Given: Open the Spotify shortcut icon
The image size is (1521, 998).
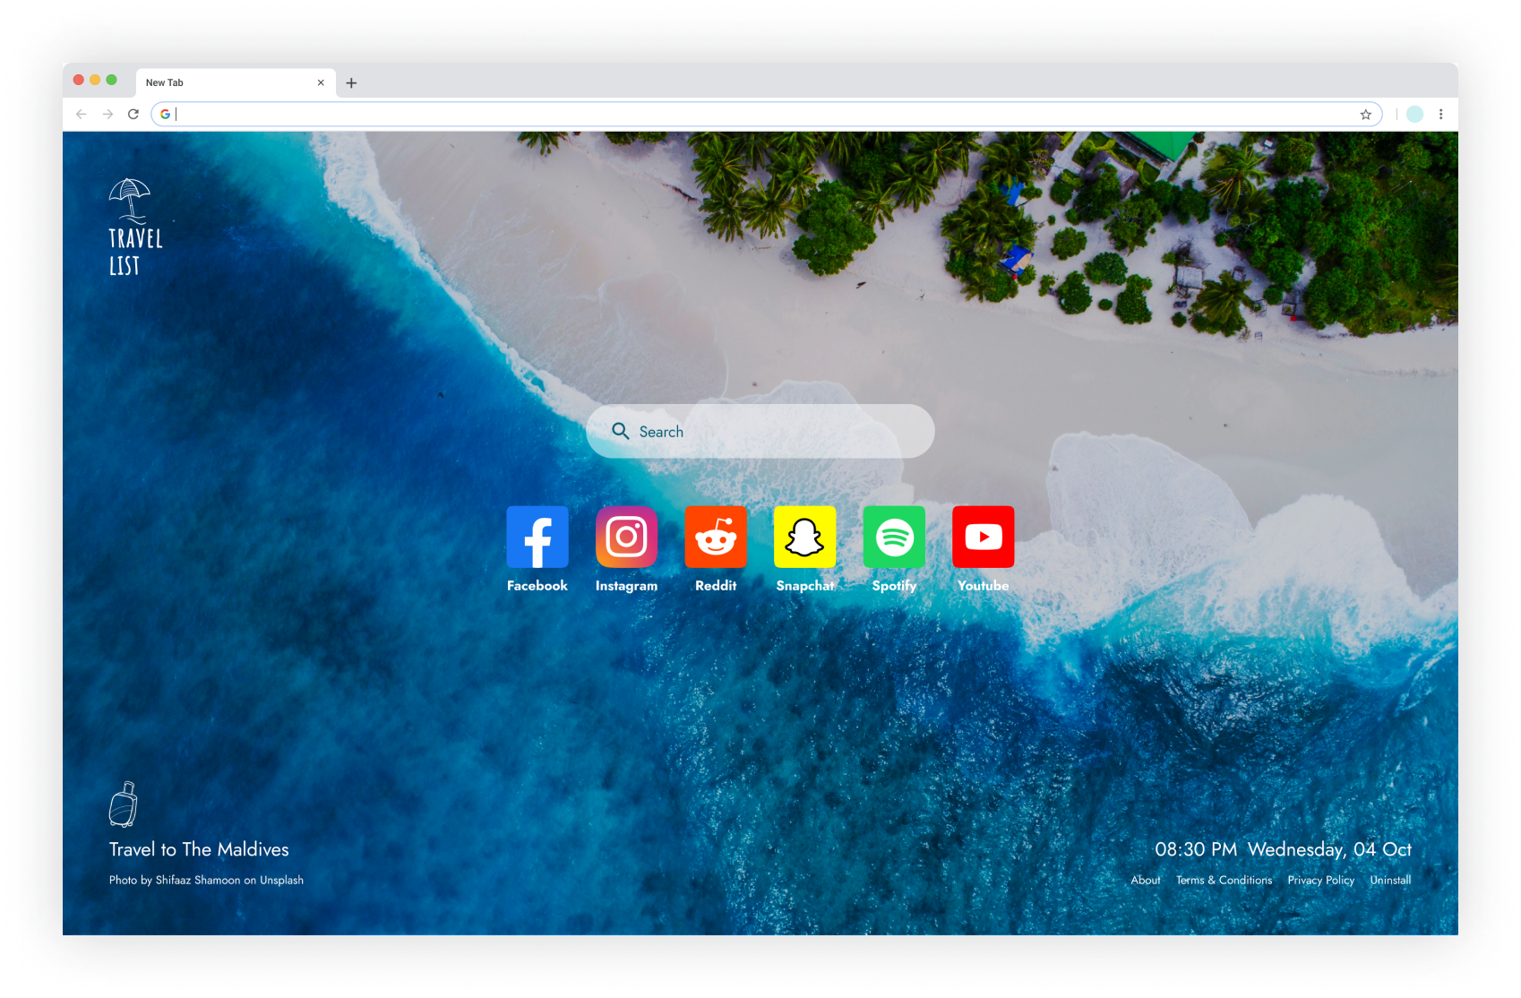Looking at the screenshot, I should click(894, 537).
